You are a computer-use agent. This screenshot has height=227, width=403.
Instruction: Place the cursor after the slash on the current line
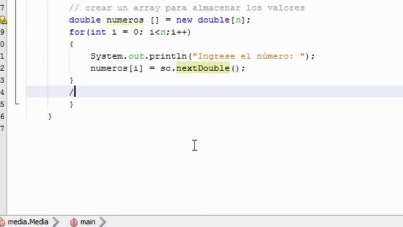click(x=75, y=92)
